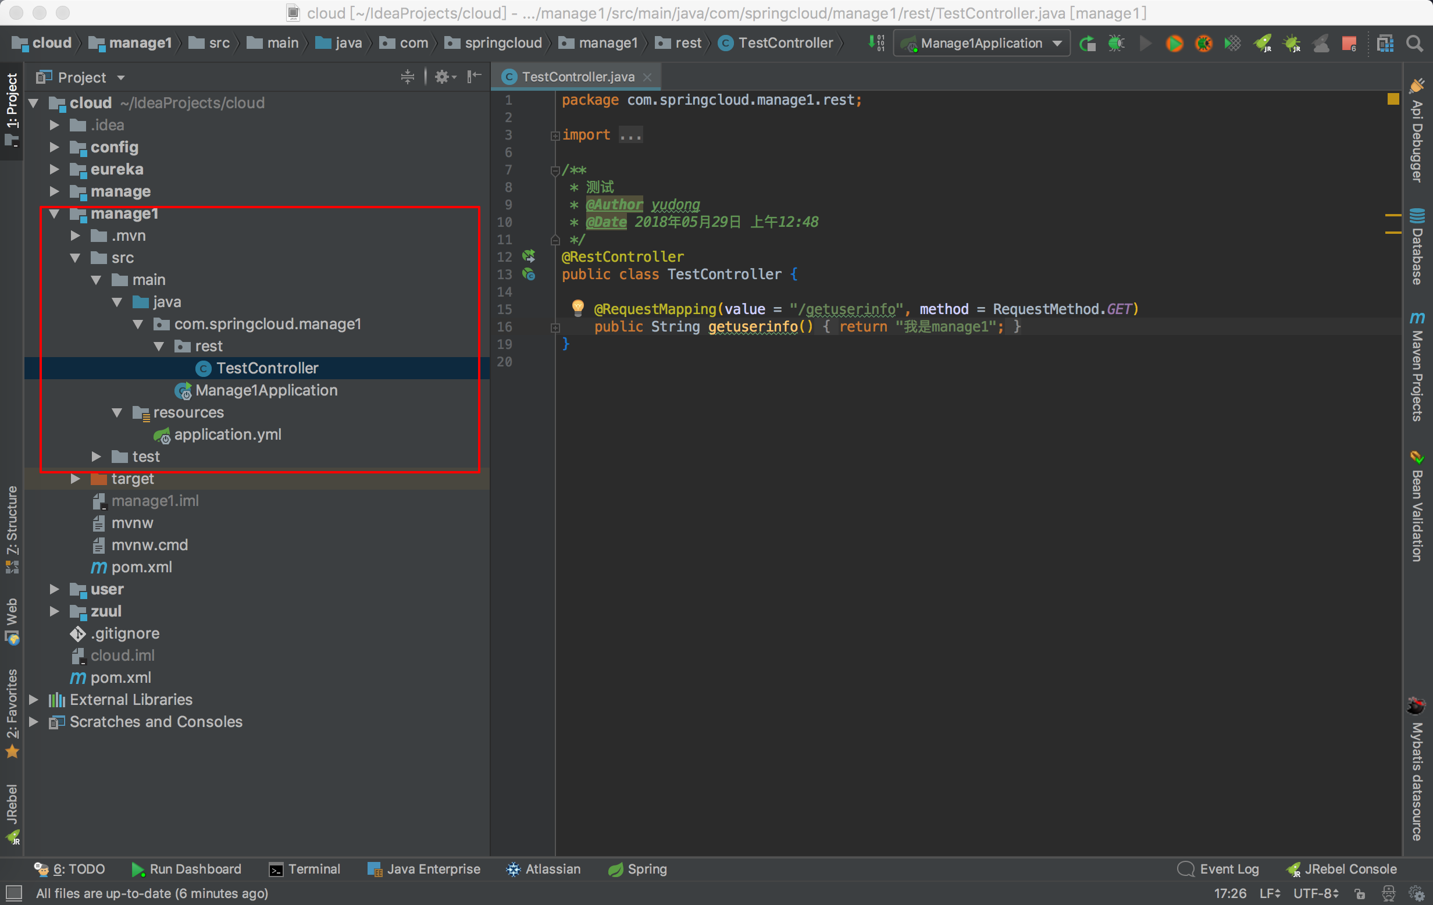This screenshot has height=905, width=1433.
Task: Collapse the resources folder in manage1
Action: 117,412
